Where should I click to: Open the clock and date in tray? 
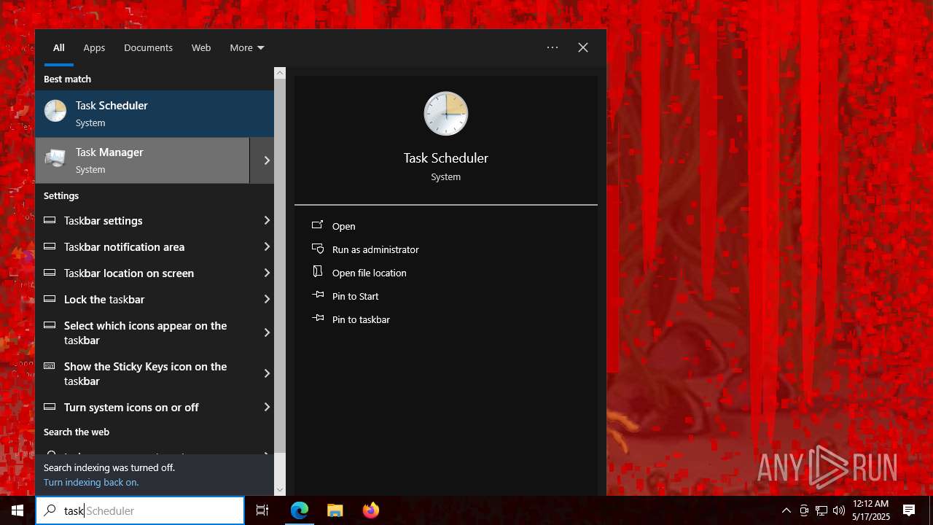tap(870, 510)
